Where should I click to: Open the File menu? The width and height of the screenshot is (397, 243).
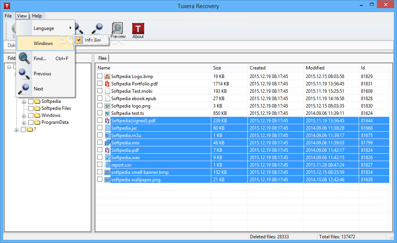point(8,16)
